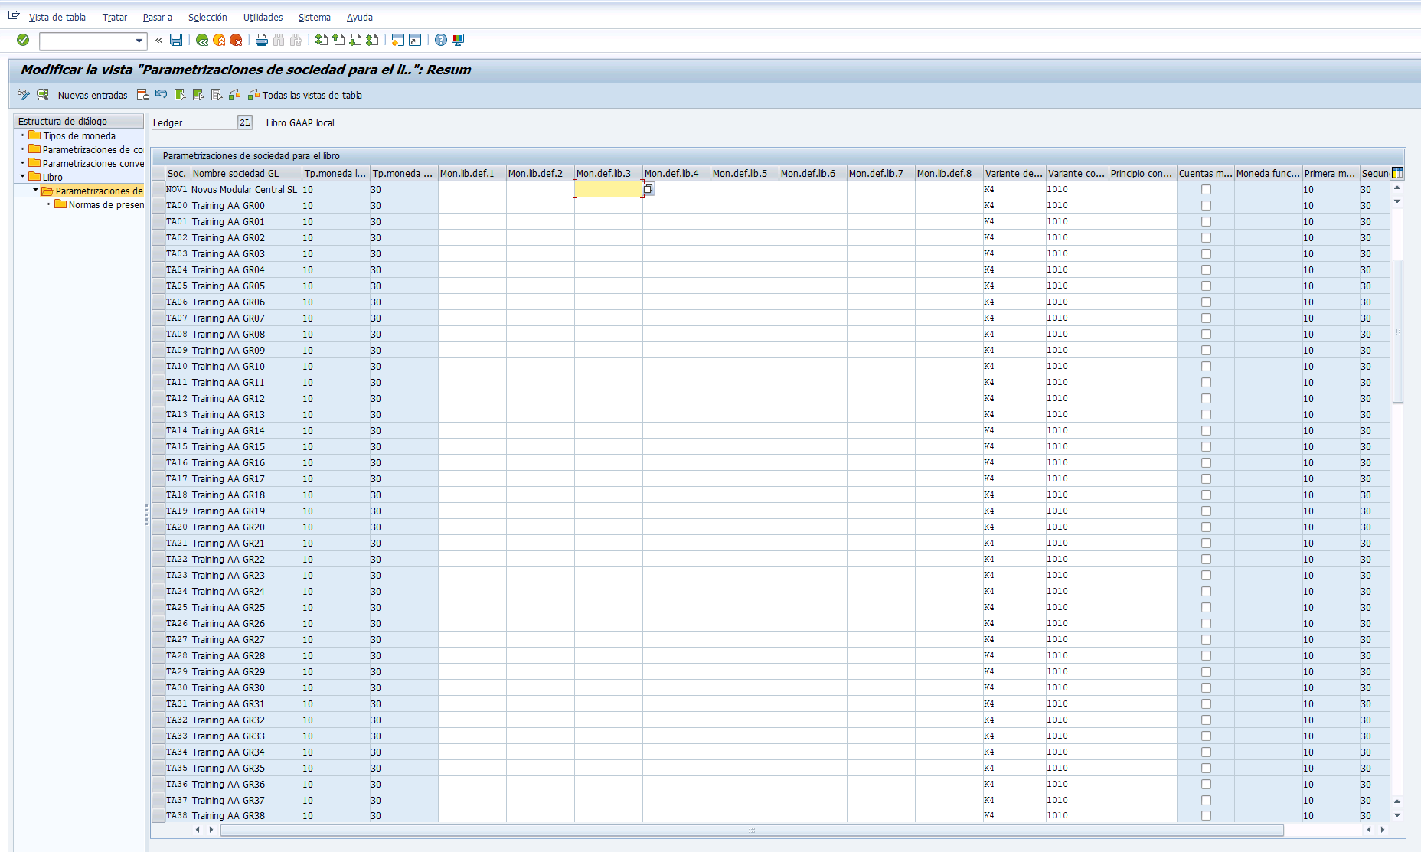Tick the Cuentas checkbox in row NOV1
The height and width of the screenshot is (852, 1421).
point(1206,190)
